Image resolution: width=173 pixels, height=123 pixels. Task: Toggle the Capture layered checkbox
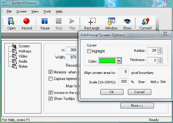pos(51,79)
